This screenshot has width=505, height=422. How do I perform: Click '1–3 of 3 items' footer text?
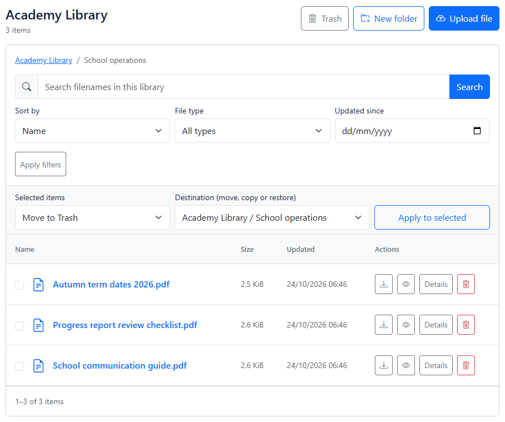39,402
